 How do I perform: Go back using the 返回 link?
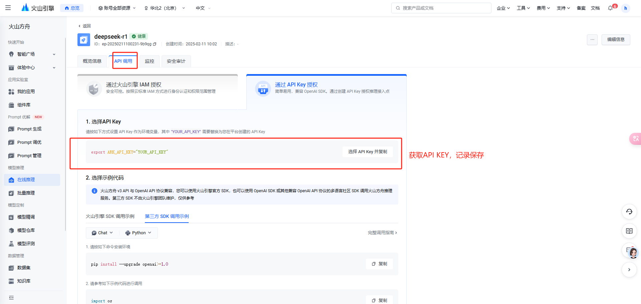(x=84, y=26)
